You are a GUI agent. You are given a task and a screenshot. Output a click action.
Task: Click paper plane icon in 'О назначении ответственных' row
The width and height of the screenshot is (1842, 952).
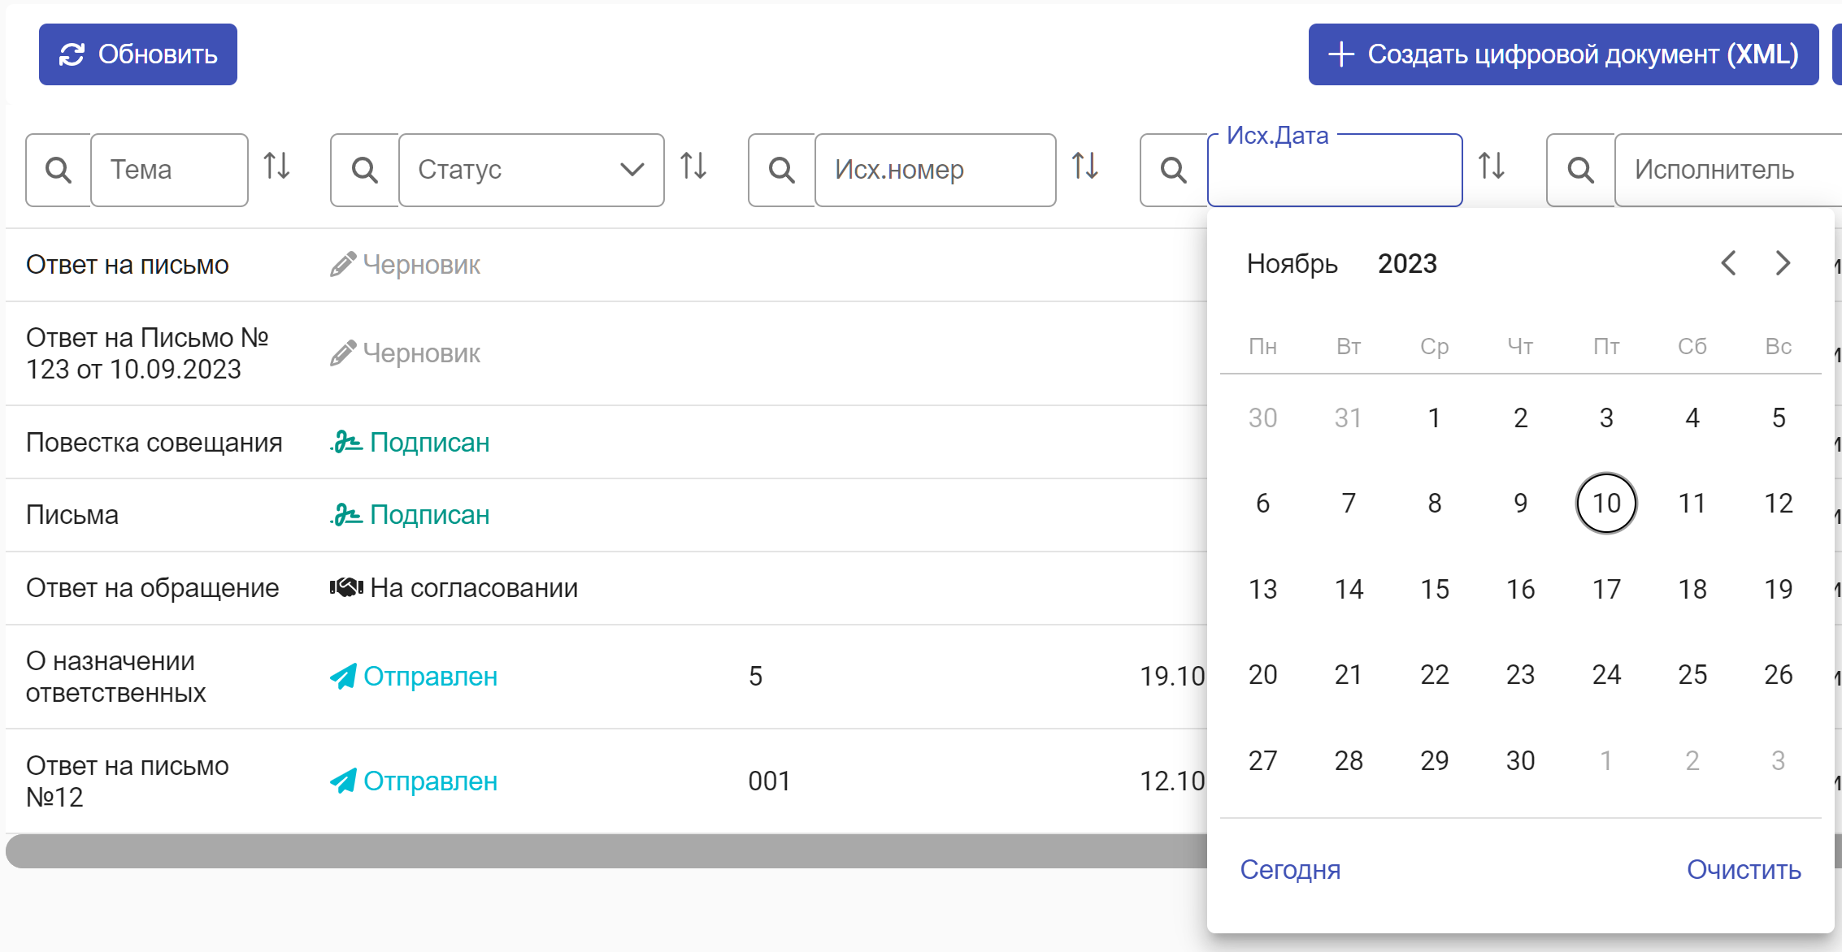pyautogui.click(x=343, y=677)
